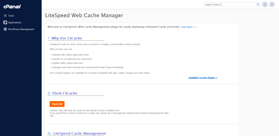Click the WordPress logo icon in sidebar
The height and width of the screenshot is (136, 279).
[x=5, y=29]
